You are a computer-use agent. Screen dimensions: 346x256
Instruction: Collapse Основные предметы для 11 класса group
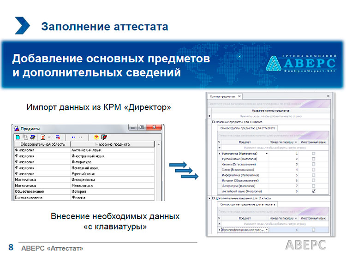(x=213, y=122)
